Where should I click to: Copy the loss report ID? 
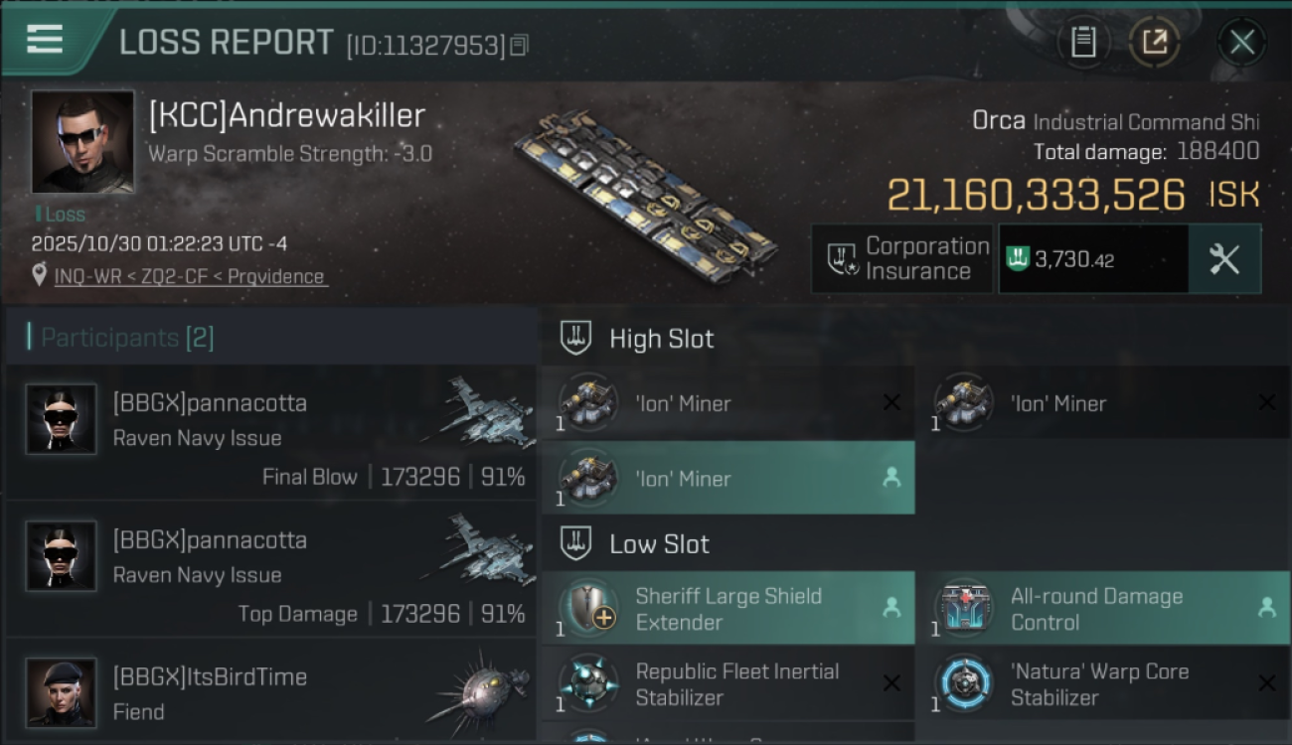point(520,45)
